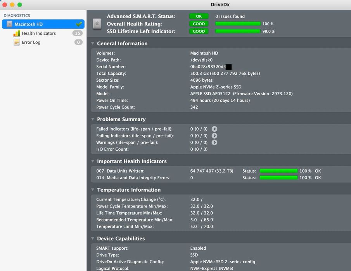Open Failing Indicators details arrow
Image resolution: width=351 pixels, height=271 pixels.
click(x=214, y=135)
